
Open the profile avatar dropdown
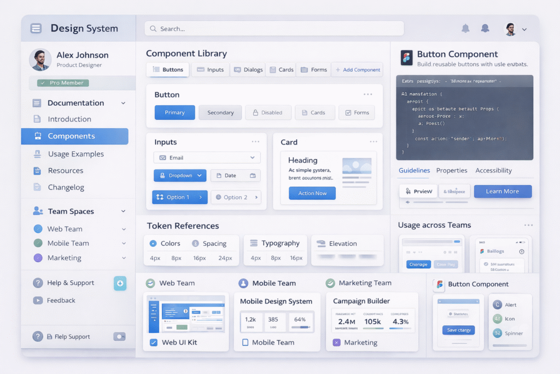click(509, 28)
